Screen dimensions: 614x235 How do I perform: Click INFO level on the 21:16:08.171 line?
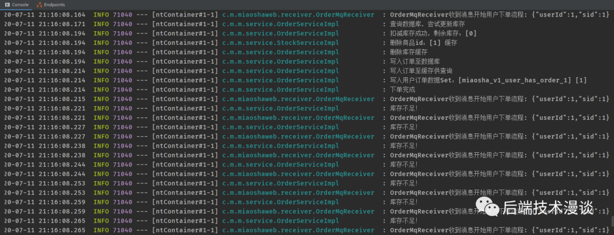point(101,24)
